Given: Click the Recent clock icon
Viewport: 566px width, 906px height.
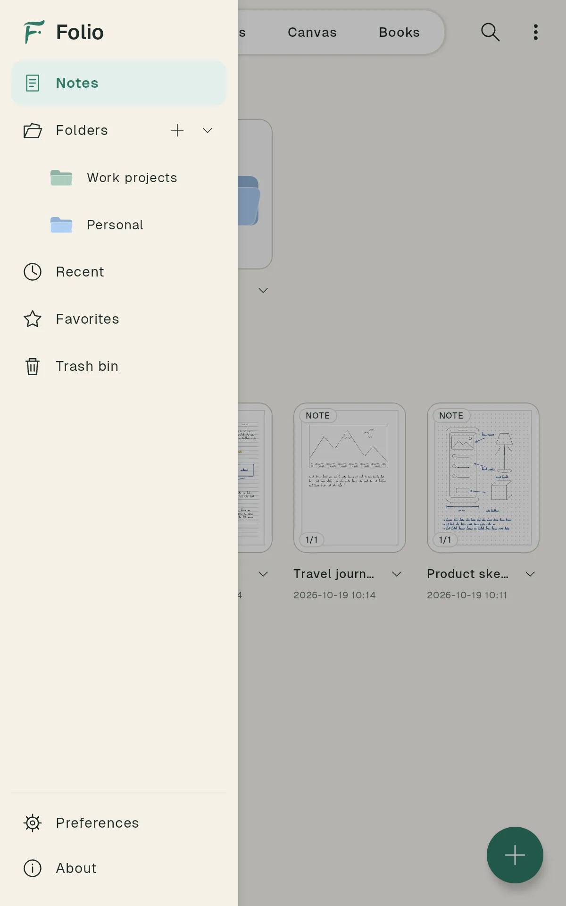Looking at the screenshot, I should 33,272.
